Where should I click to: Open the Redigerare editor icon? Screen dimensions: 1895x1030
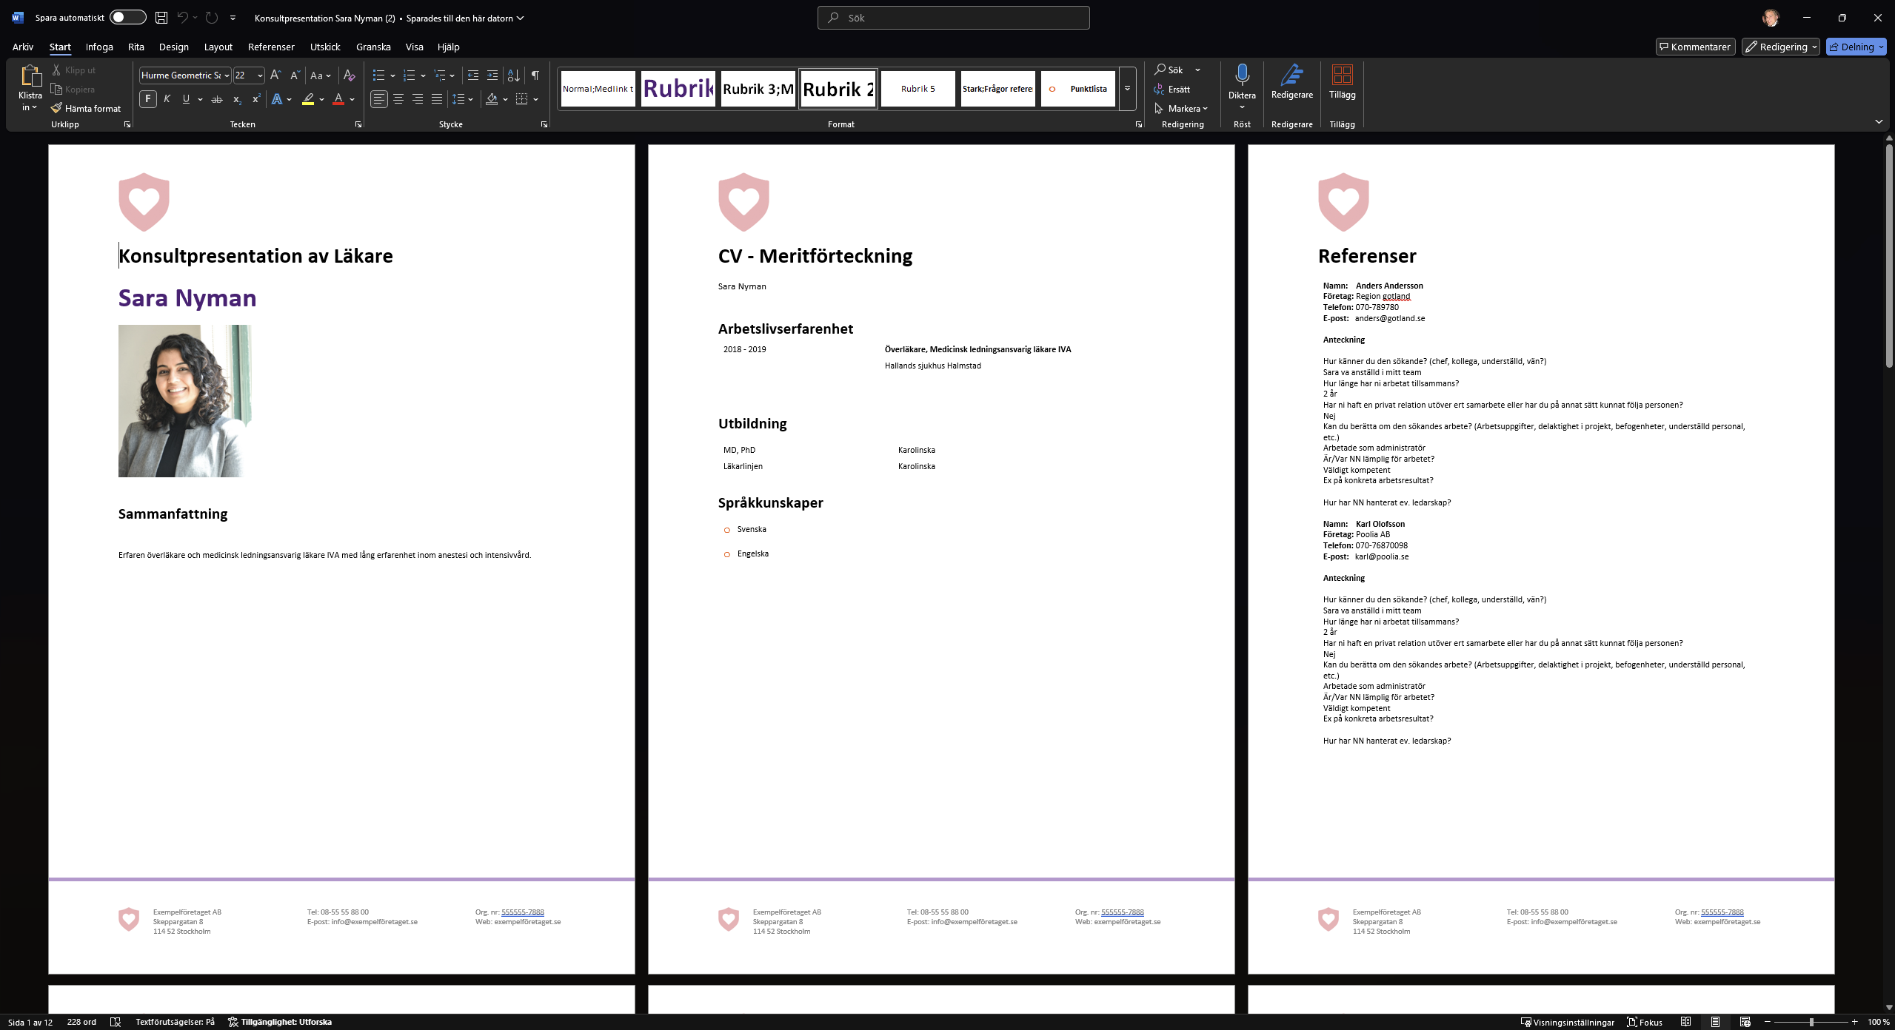[1291, 75]
